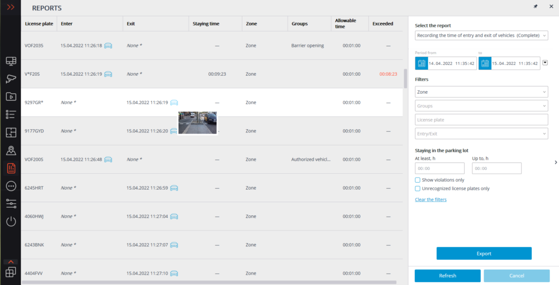
Task: Open the map location pin icon
Action: [x=10, y=150]
